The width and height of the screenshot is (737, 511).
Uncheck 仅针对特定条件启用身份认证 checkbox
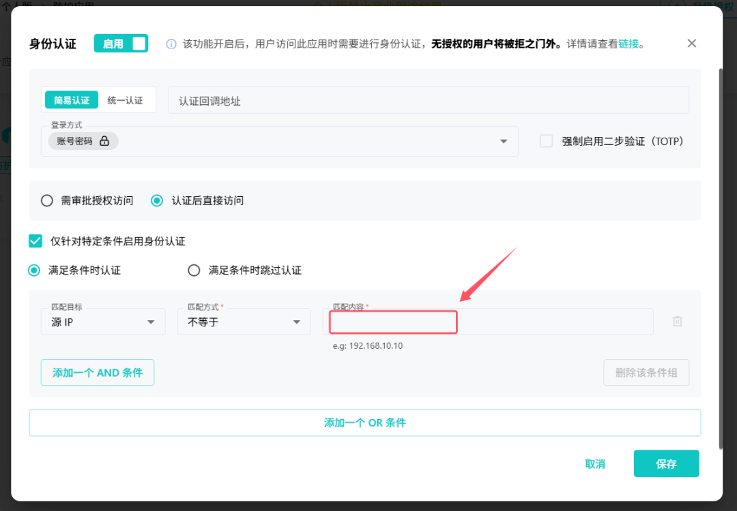(x=35, y=241)
